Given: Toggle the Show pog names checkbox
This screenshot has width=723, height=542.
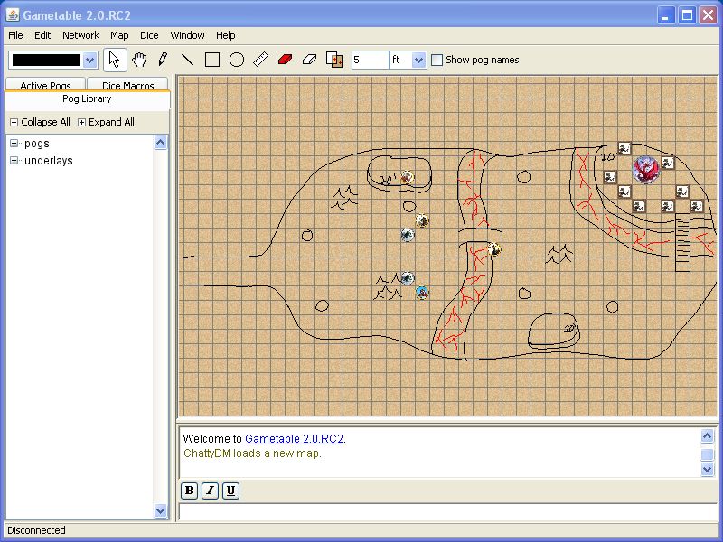Looking at the screenshot, I should (437, 60).
